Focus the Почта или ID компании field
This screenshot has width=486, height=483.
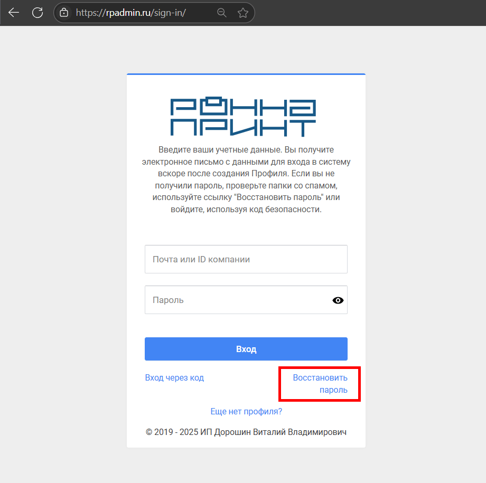[x=246, y=259]
